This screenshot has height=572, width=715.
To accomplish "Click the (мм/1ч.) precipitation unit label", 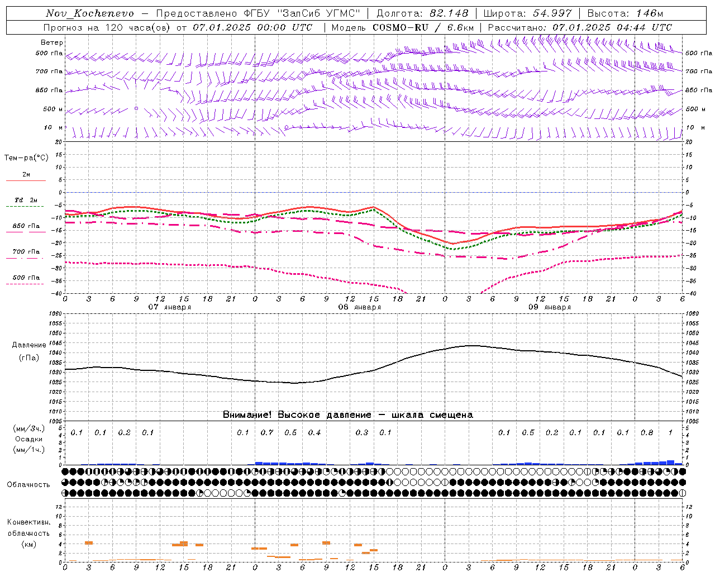I will [x=28, y=450].
